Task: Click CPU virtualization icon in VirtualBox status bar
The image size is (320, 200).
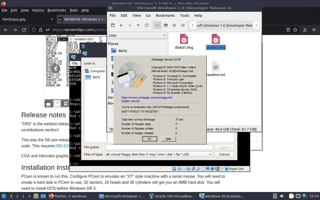Action: [x=217, y=169]
